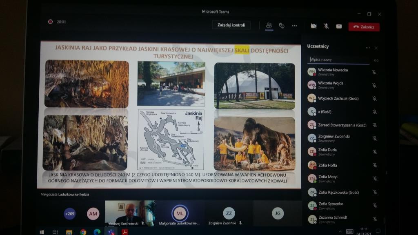418x235 pixels.
Task: Click the share content icon
Action: tap(339, 26)
